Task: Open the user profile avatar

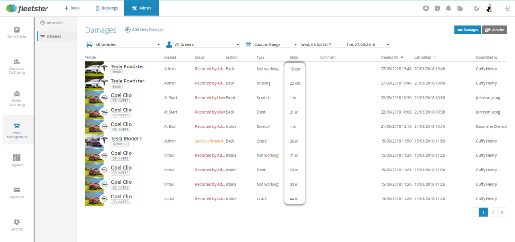Action: tap(489, 8)
